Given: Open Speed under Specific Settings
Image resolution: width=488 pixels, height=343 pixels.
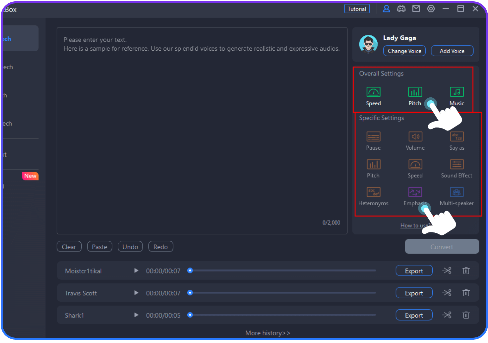Looking at the screenshot, I should coord(415,169).
